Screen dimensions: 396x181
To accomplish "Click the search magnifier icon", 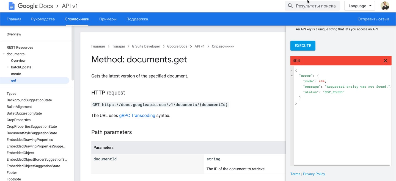I will pos(290,6).
